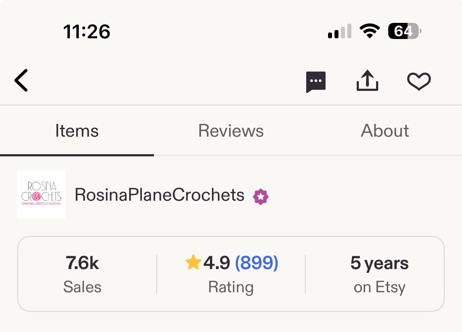Tap the Wi-Fi status icon
Image resolution: width=462 pixels, height=332 pixels.
(x=370, y=31)
